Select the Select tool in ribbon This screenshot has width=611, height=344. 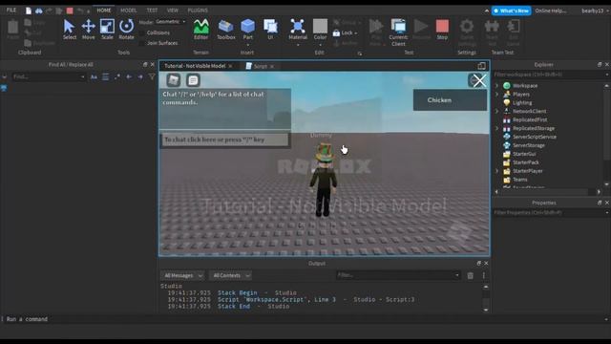pos(70,30)
